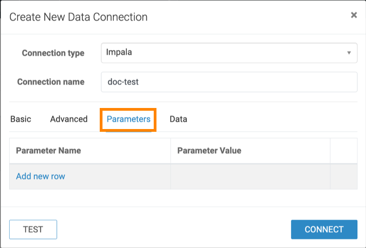Close the Create New Data Connection dialog

click(x=354, y=15)
